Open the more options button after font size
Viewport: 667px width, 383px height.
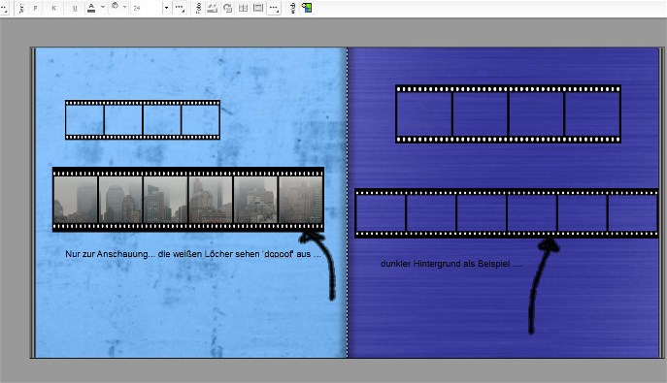[180, 8]
